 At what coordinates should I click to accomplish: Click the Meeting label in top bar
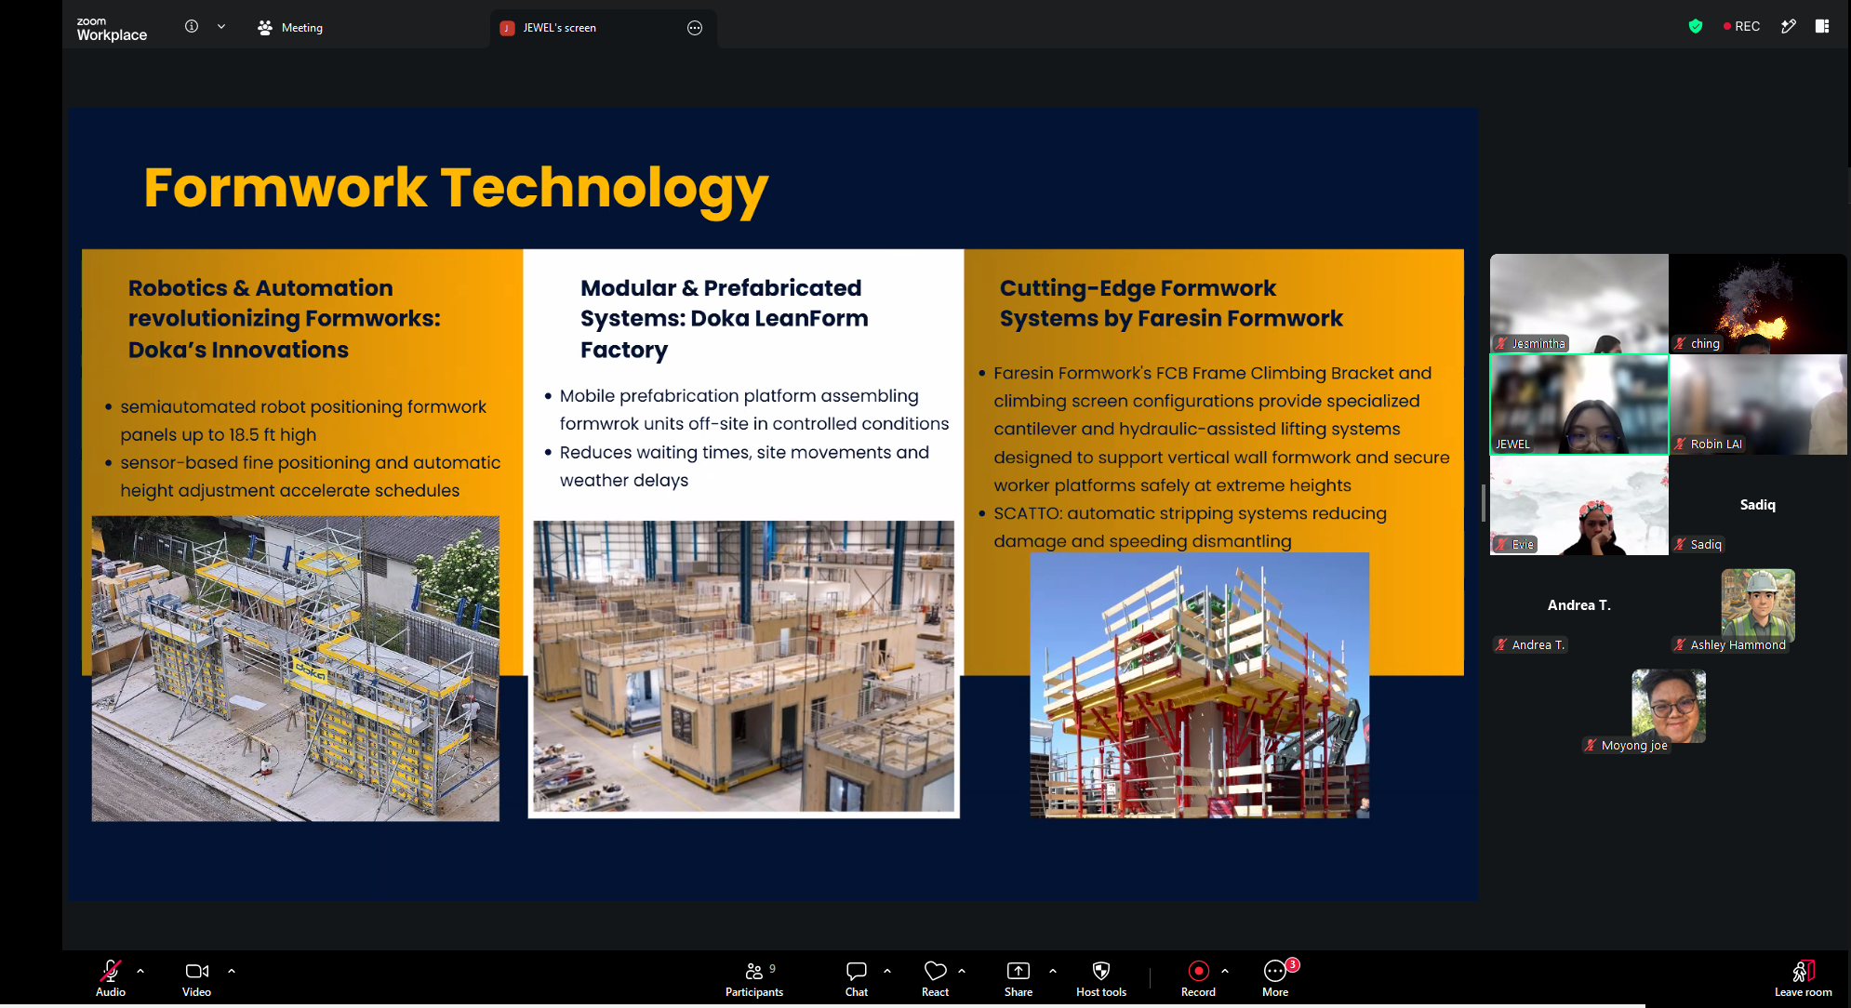coord(290,28)
